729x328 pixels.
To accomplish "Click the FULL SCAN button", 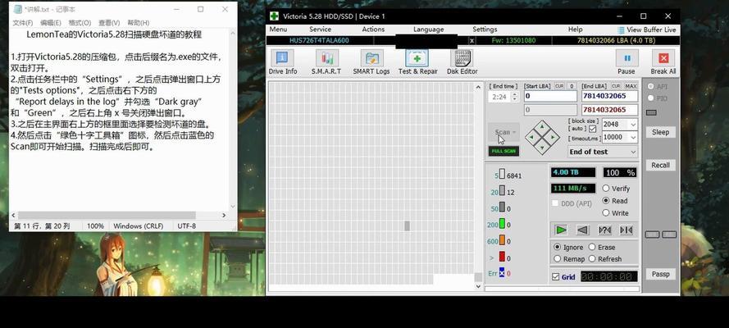I will 503,152.
